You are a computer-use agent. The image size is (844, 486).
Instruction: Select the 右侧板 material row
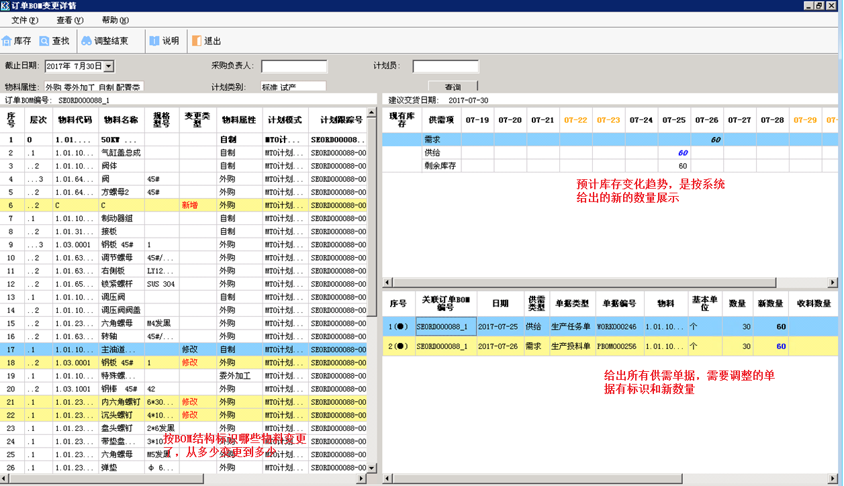tap(184, 271)
